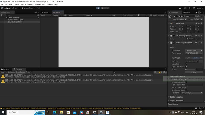The height and width of the screenshot is (115, 205).
Task: Open the ZED menu in the menu bar
Action: [x=44, y=4]
